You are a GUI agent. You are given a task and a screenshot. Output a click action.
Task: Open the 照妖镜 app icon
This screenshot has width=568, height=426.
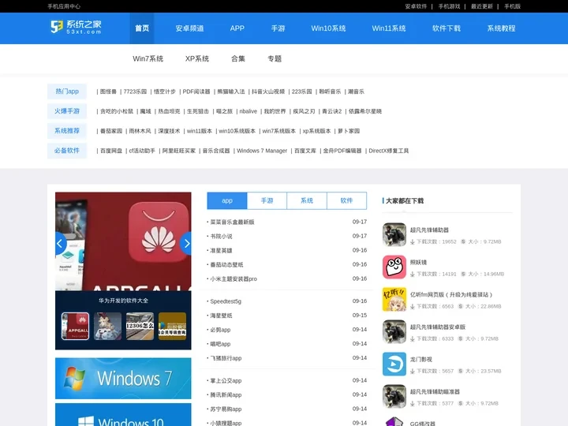394,267
